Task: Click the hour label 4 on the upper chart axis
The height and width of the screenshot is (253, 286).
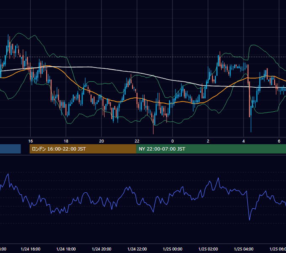Action: coord(244,141)
